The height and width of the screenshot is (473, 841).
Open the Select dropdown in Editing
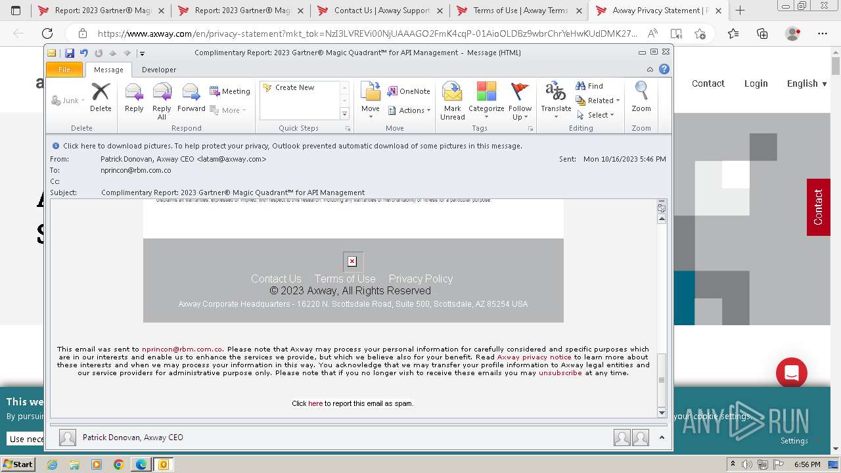[595, 115]
